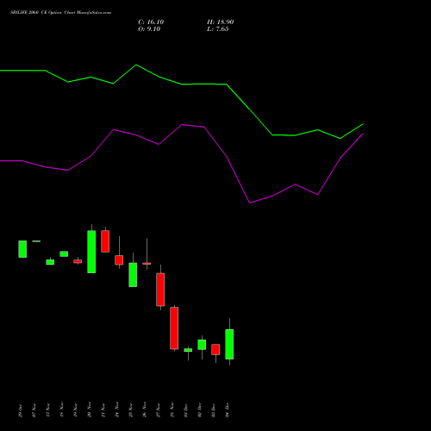The image size is (431, 431).
Task: Click the low value L: 7.65
Action: (x=218, y=29)
